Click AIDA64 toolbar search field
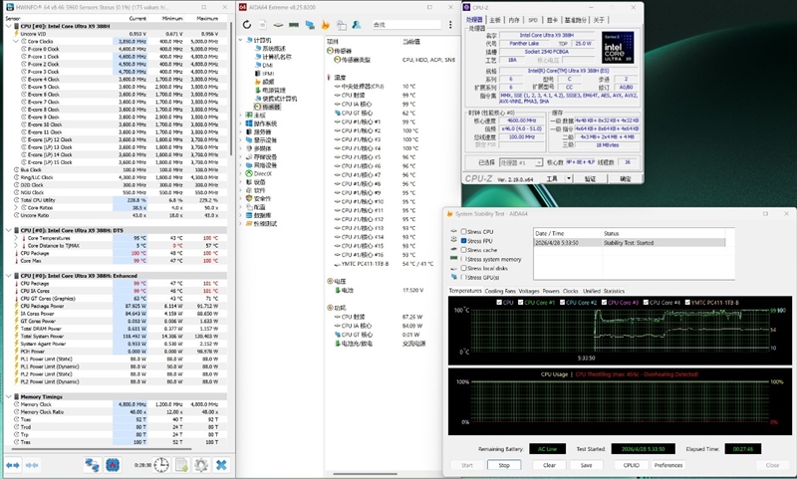 tap(406, 24)
